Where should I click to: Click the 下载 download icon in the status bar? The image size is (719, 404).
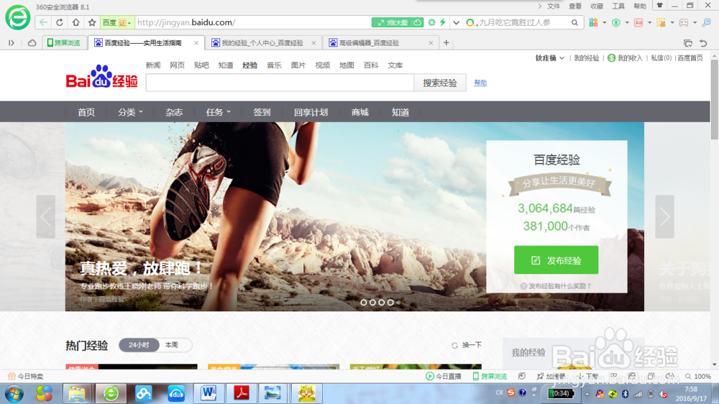[x=580, y=376]
